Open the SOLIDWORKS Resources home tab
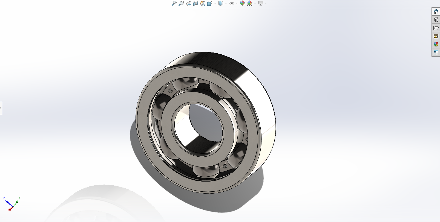 point(436,11)
